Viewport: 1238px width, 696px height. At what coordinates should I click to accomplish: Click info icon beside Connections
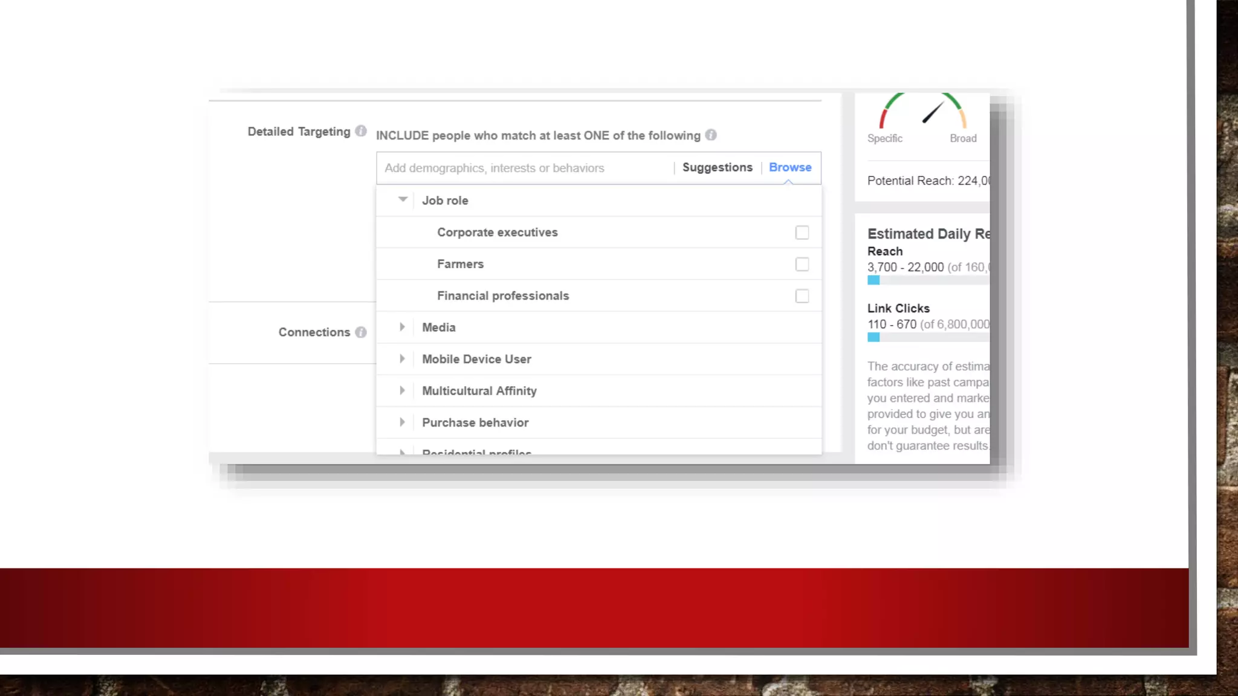pos(361,332)
